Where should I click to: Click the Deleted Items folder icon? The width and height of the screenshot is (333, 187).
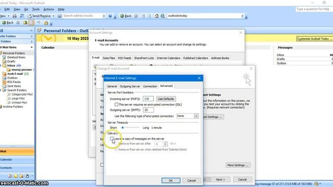click(x=4, y=57)
